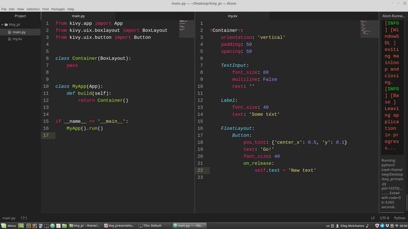Select the kivy_pr project folder name
This screenshot has height=229, width=408.
click(x=15, y=24)
